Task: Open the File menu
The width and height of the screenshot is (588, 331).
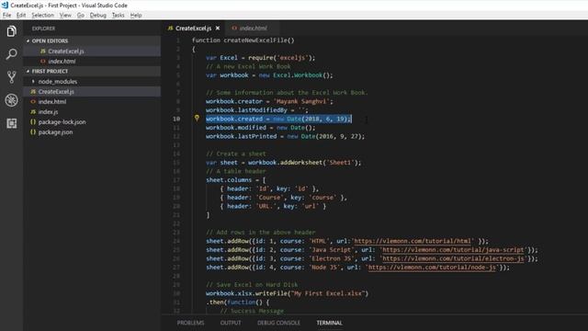Action: click(6, 16)
